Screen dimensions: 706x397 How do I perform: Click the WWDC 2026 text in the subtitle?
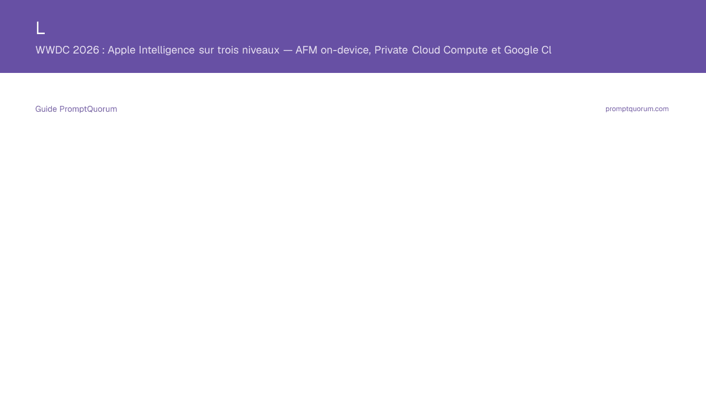[x=67, y=50]
